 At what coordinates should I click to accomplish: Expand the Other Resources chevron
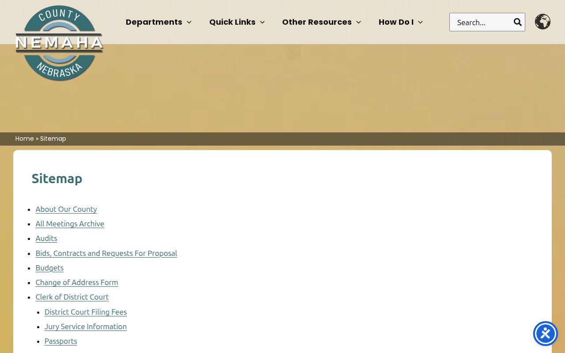(x=358, y=22)
